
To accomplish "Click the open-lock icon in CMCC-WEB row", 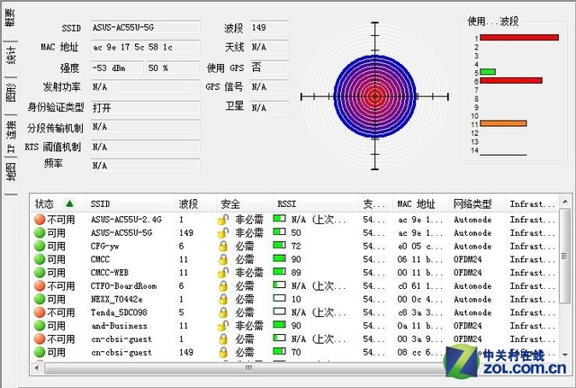I will 223,273.
